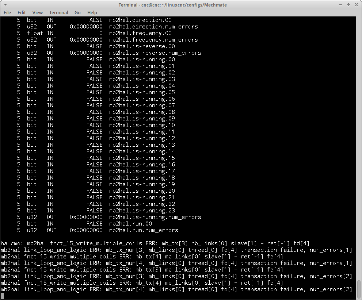Click the mb2hal.frequency.00 pin name
The image size is (362, 300).
[x=140, y=33]
